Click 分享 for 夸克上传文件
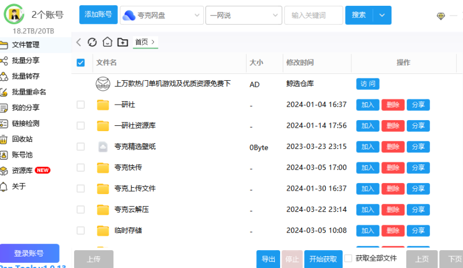463x268 pixels. click(x=418, y=188)
